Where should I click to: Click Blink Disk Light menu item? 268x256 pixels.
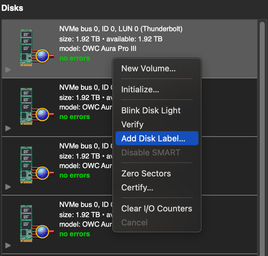[151, 110]
